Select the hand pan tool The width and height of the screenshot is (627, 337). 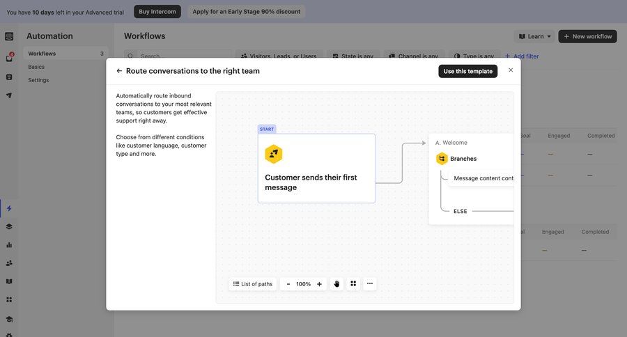(336, 284)
